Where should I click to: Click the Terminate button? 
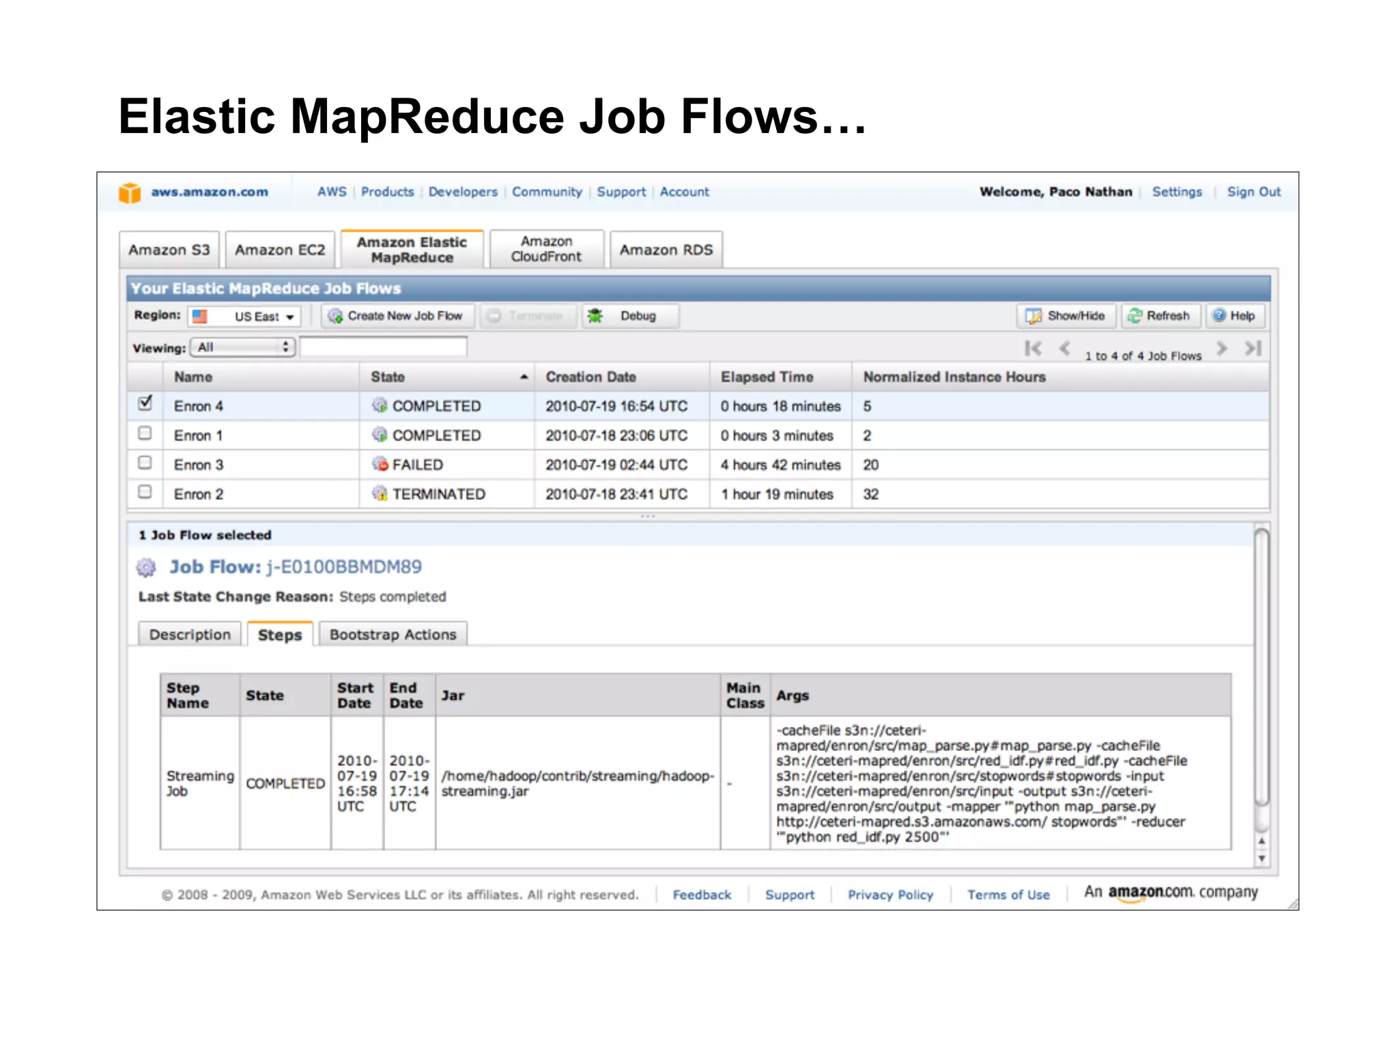[528, 316]
